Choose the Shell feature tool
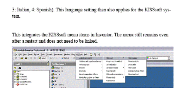 pyautogui.click(x=55, y=78)
